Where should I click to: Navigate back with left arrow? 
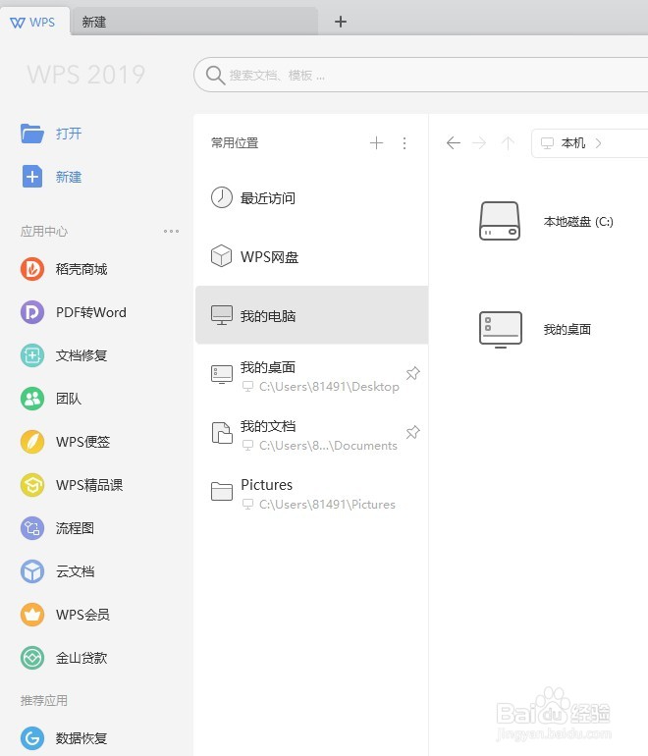pyautogui.click(x=454, y=142)
